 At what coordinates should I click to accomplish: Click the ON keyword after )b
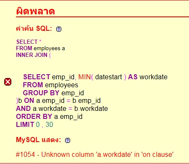tap(29, 101)
